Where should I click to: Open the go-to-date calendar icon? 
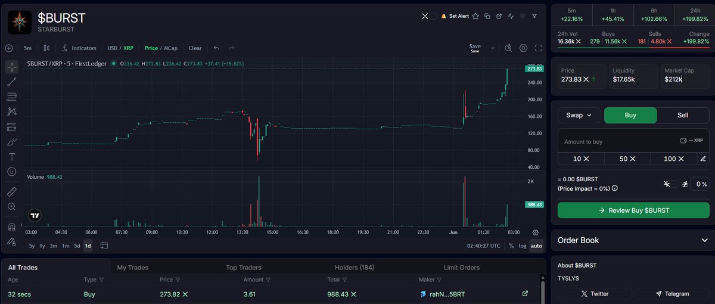(x=104, y=246)
